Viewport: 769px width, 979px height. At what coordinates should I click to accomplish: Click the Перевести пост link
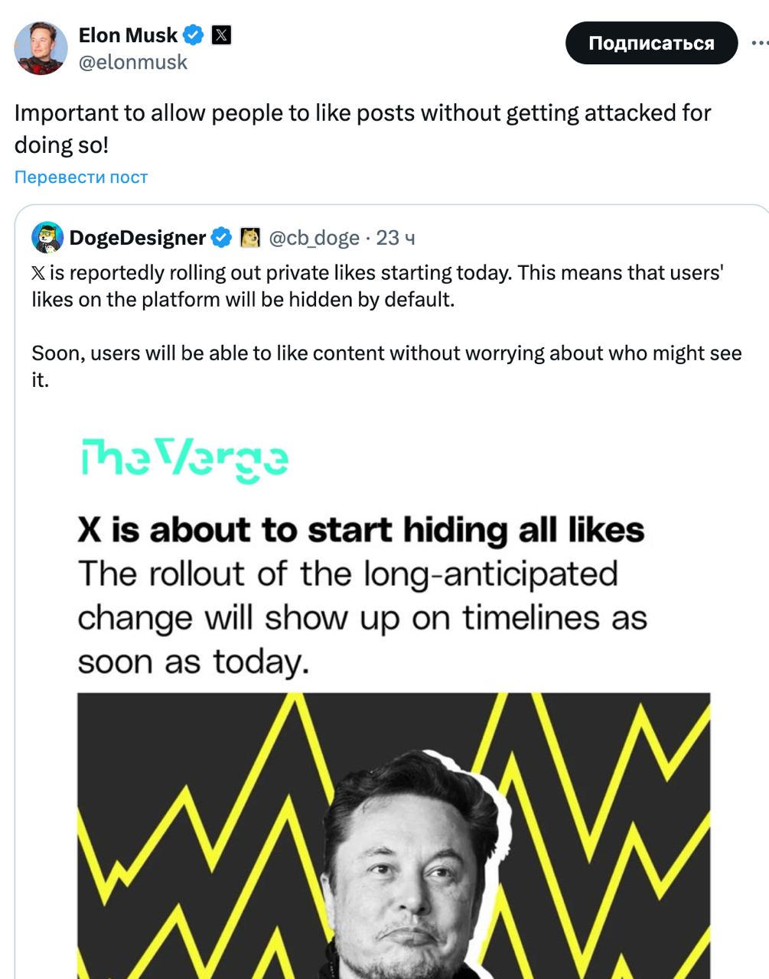tap(81, 177)
